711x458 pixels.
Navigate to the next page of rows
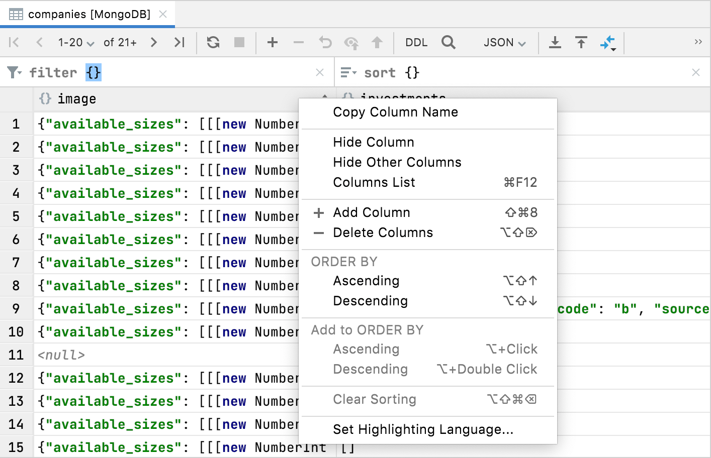tap(153, 42)
